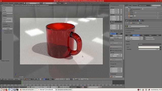
Task: Lock the Posición X value with padlock icon
Action: 121,10
